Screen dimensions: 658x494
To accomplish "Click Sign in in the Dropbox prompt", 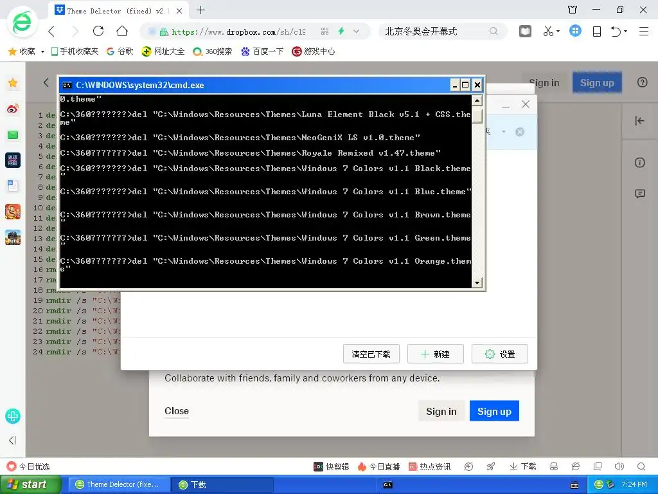I will point(441,411).
